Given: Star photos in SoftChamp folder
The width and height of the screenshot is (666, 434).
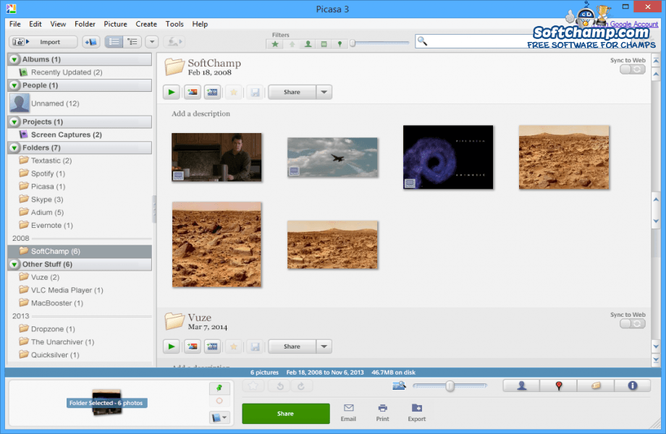Looking at the screenshot, I should 234,92.
